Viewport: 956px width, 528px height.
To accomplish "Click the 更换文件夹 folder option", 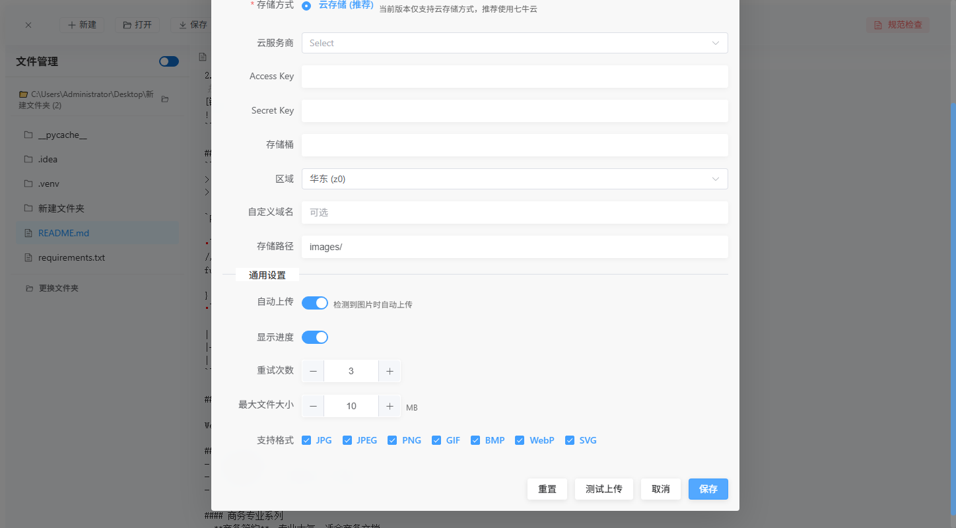I will click(52, 288).
